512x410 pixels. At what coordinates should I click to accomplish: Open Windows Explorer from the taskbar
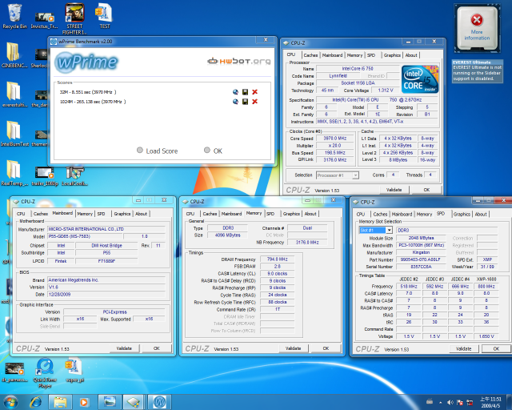tap(60, 402)
